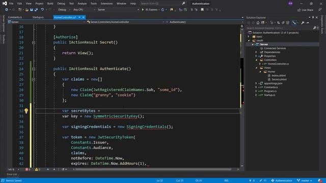Select Connected Services node

point(275,48)
